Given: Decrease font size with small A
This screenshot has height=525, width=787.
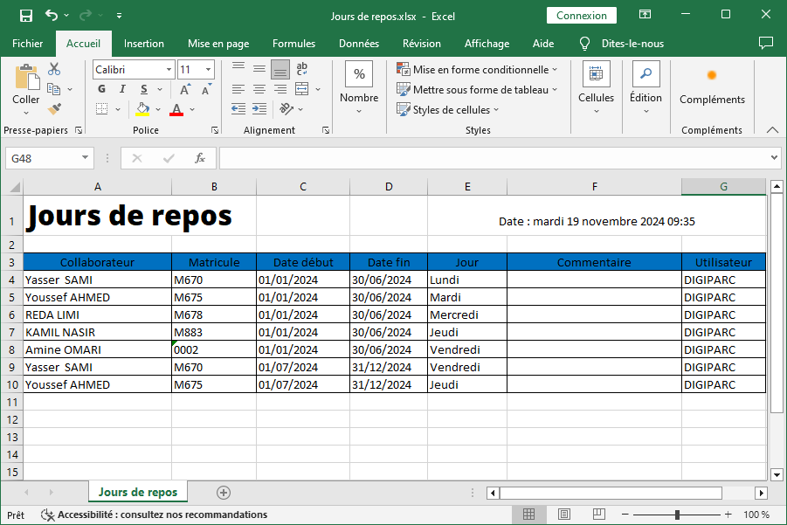Looking at the screenshot, I should [x=206, y=89].
